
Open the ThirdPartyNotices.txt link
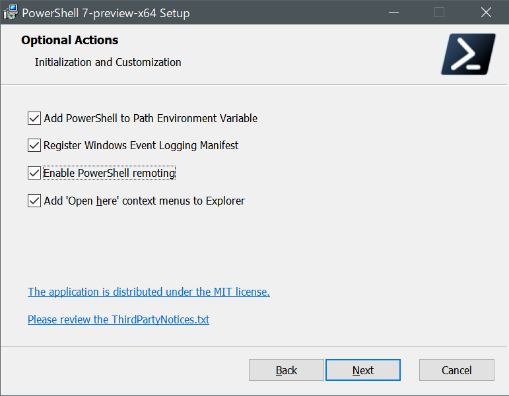118,319
